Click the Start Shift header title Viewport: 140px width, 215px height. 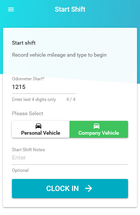[x=70, y=9]
